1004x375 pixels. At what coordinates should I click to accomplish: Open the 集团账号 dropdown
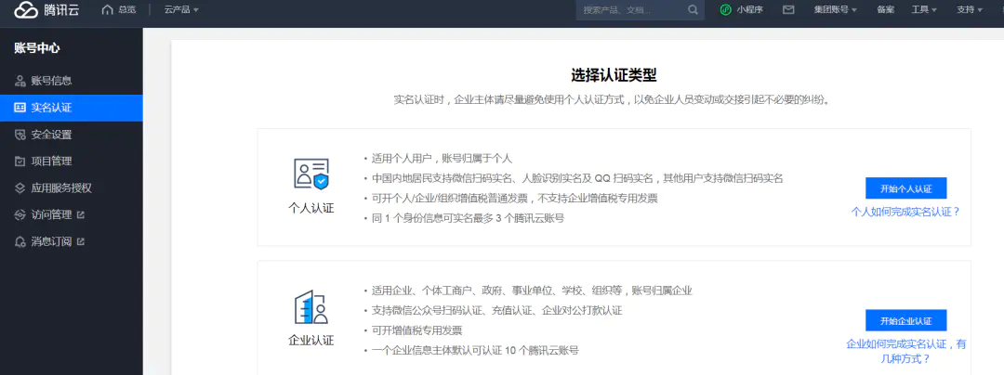click(x=835, y=9)
